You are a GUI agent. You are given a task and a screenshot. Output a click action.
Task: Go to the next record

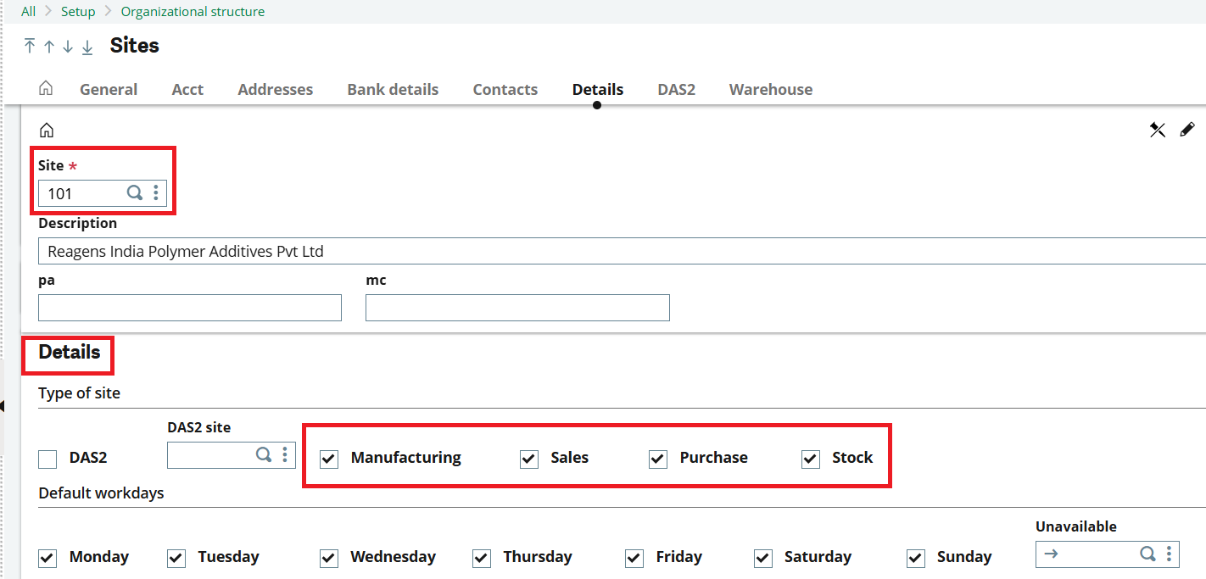point(67,47)
